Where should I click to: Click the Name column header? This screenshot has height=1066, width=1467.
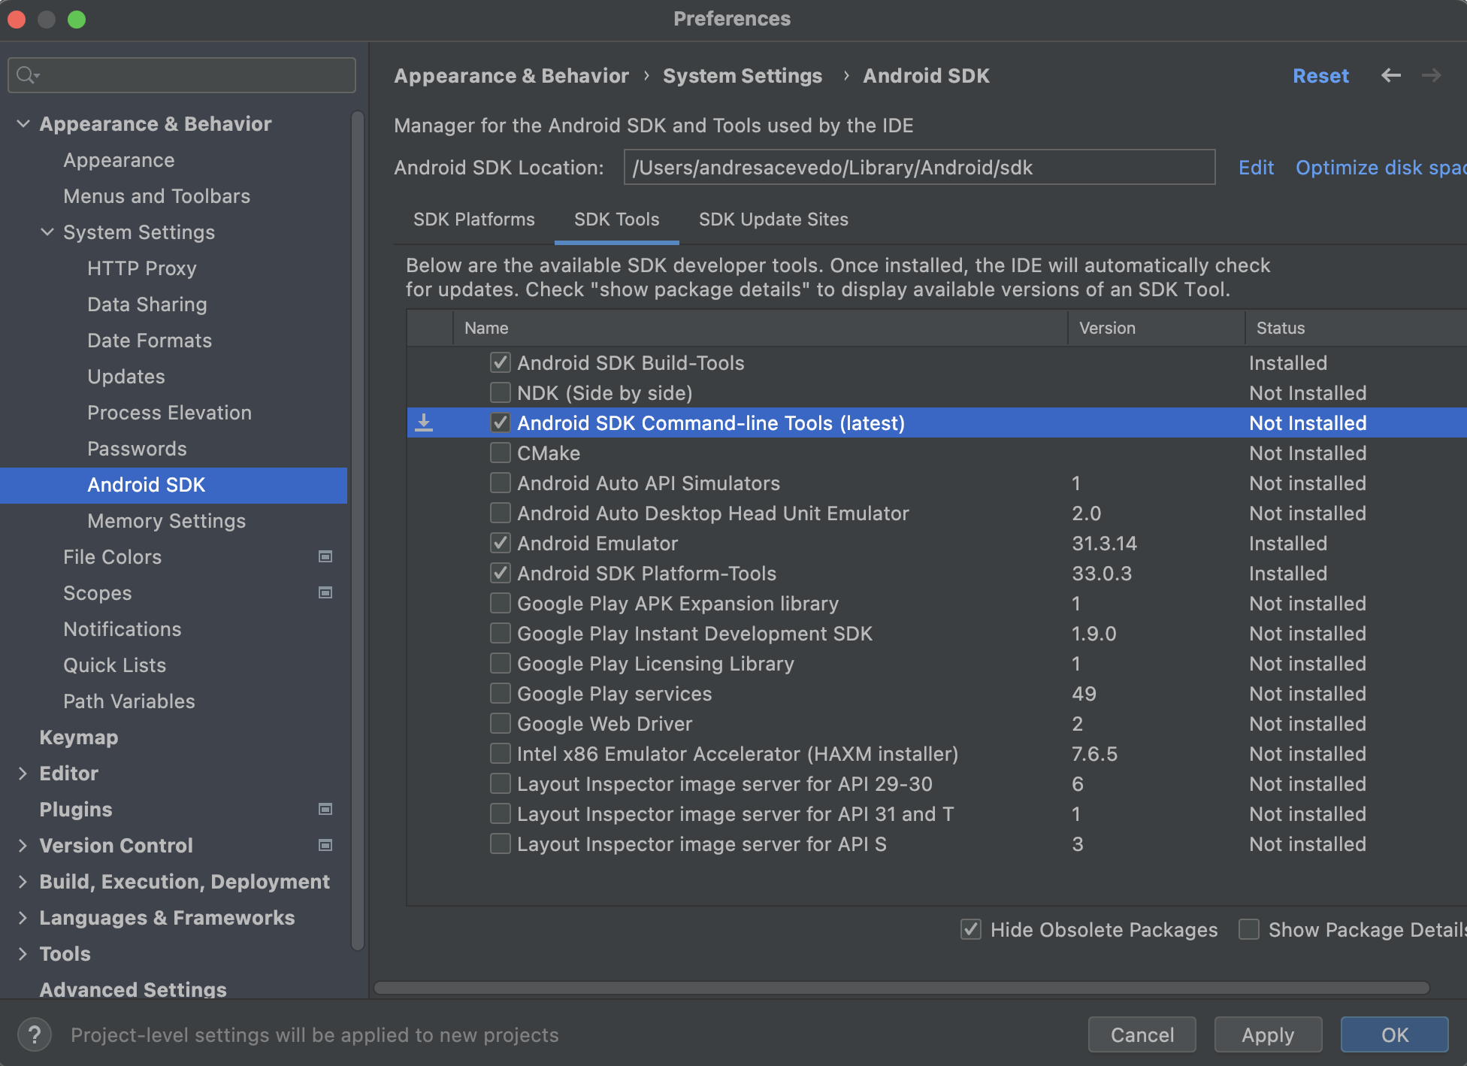[761, 328]
